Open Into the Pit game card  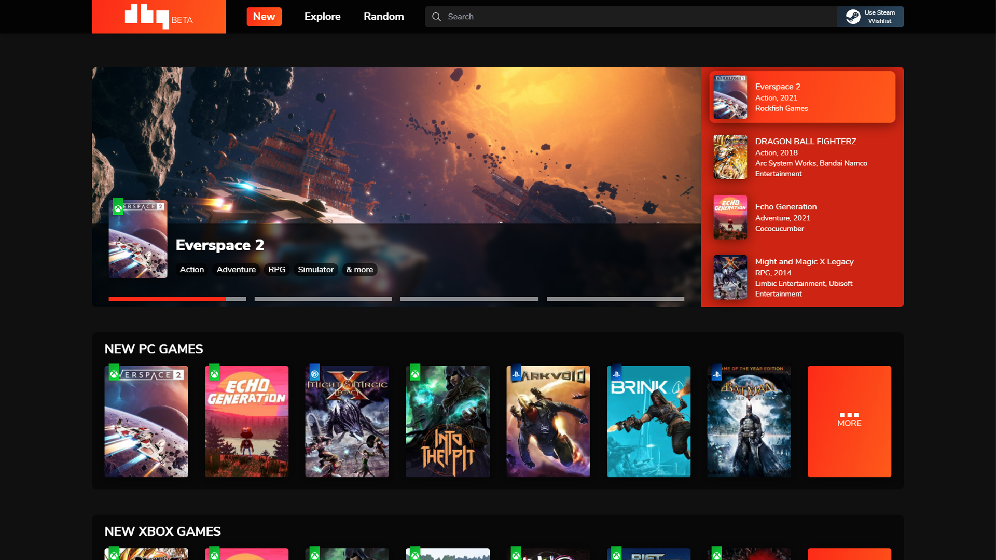(x=448, y=422)
